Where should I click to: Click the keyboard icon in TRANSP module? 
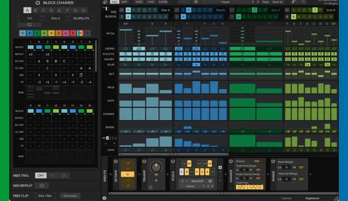click(150, 187)
